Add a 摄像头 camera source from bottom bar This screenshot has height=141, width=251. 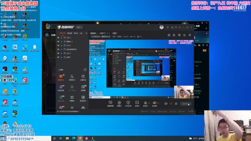coord(119,104)
